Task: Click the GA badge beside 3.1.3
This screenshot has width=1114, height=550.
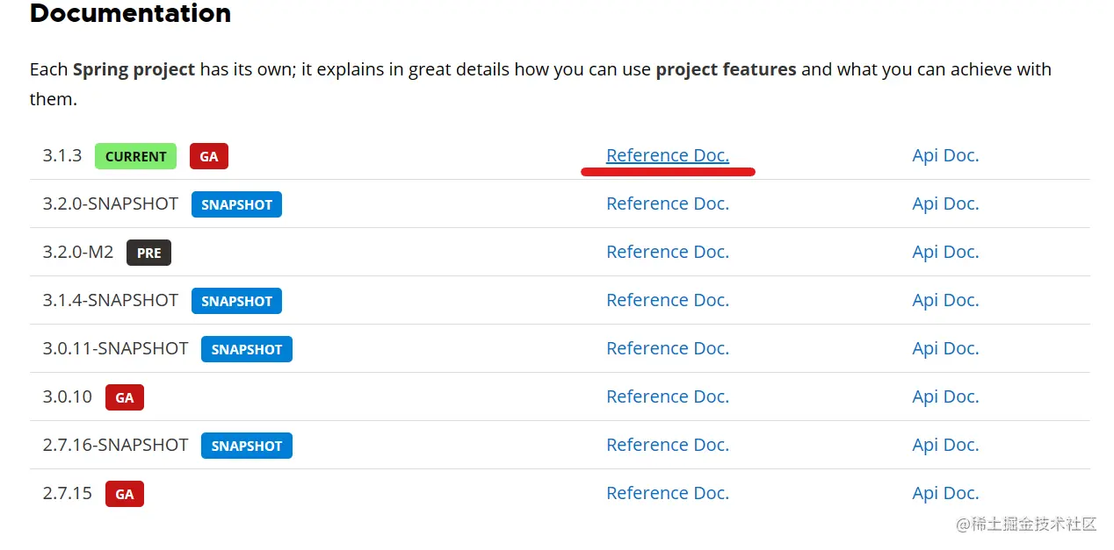Action: [209, 156]
